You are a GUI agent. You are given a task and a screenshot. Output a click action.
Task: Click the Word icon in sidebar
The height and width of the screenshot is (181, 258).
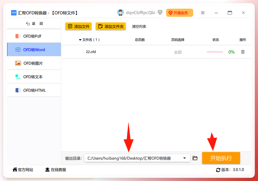[18, 50]
